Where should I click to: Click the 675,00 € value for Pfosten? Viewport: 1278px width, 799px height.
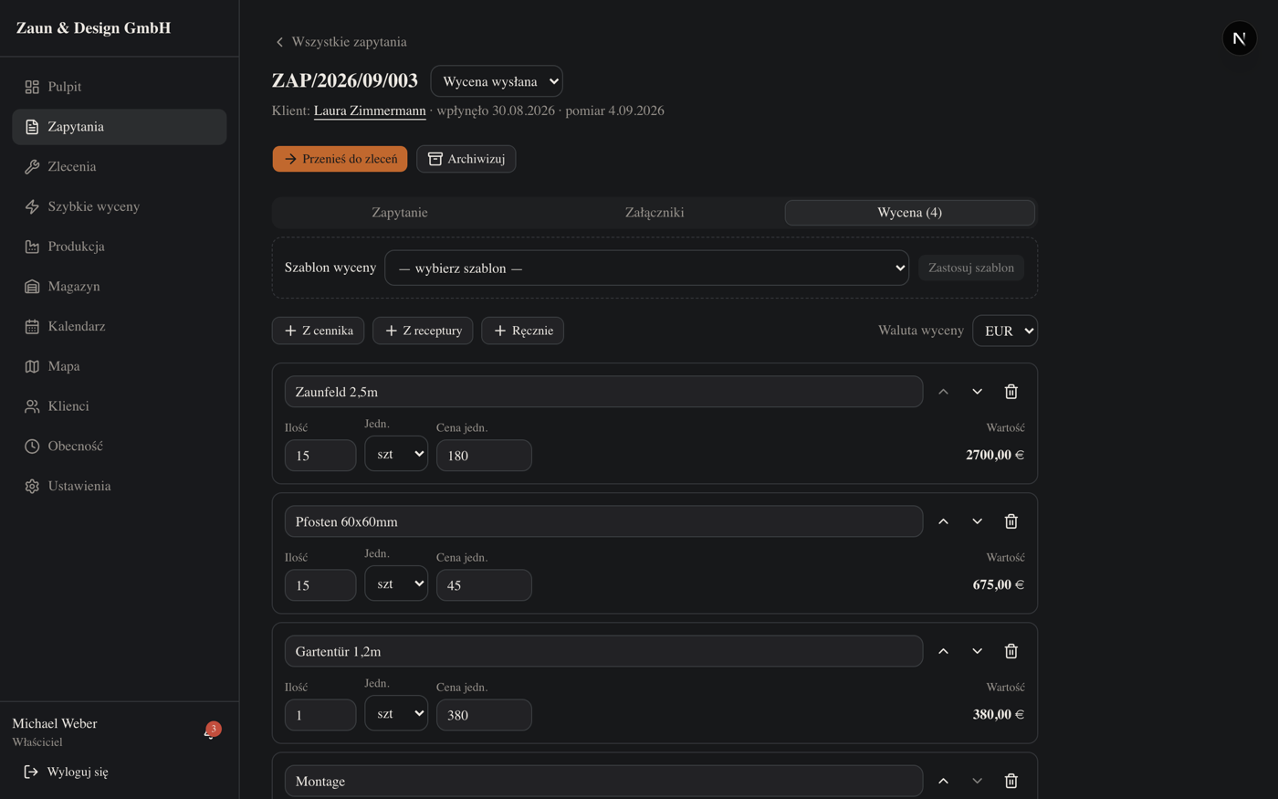(x=999, y=584)
